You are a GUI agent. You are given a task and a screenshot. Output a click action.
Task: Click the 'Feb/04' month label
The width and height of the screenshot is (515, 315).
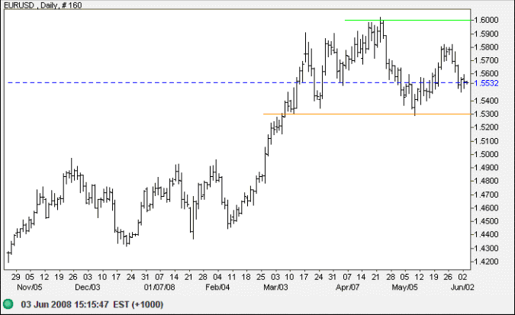coord(217,287)
